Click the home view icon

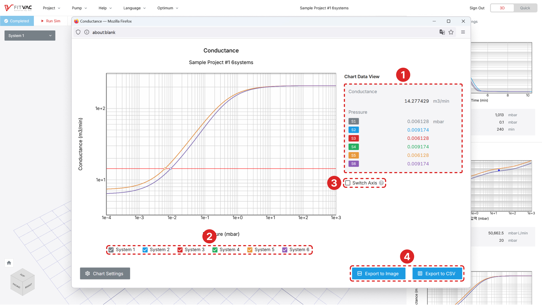[x=9, y=263]
